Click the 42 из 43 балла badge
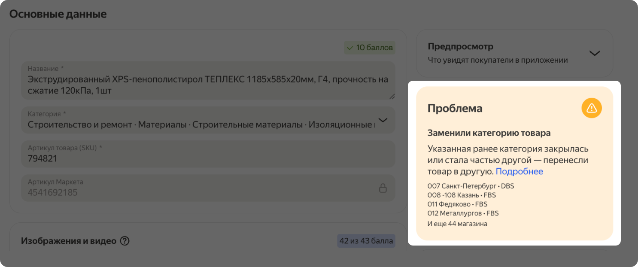Image resolution: width=638 pixels, height=267 pixels. (366, 241)
